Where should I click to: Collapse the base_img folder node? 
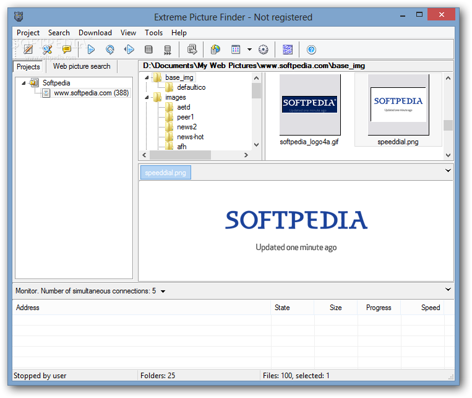coord(147,78)
